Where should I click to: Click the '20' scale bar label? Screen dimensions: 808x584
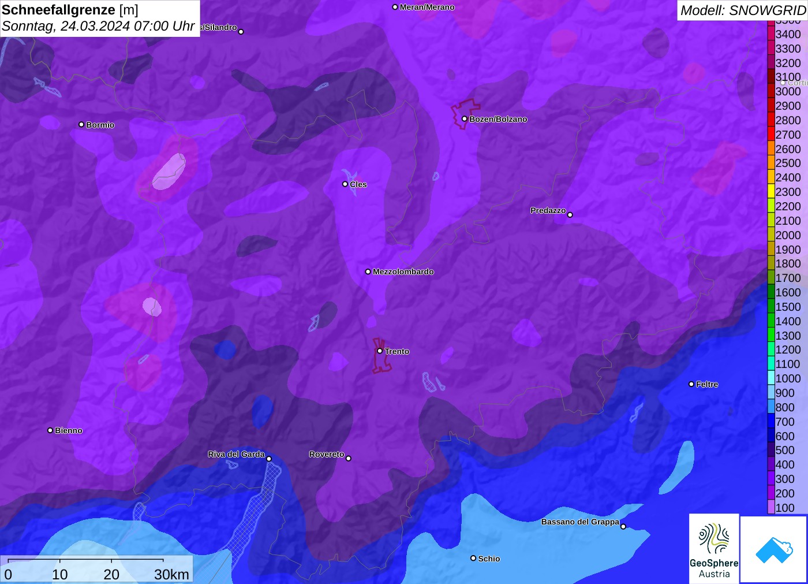point(111,574)
